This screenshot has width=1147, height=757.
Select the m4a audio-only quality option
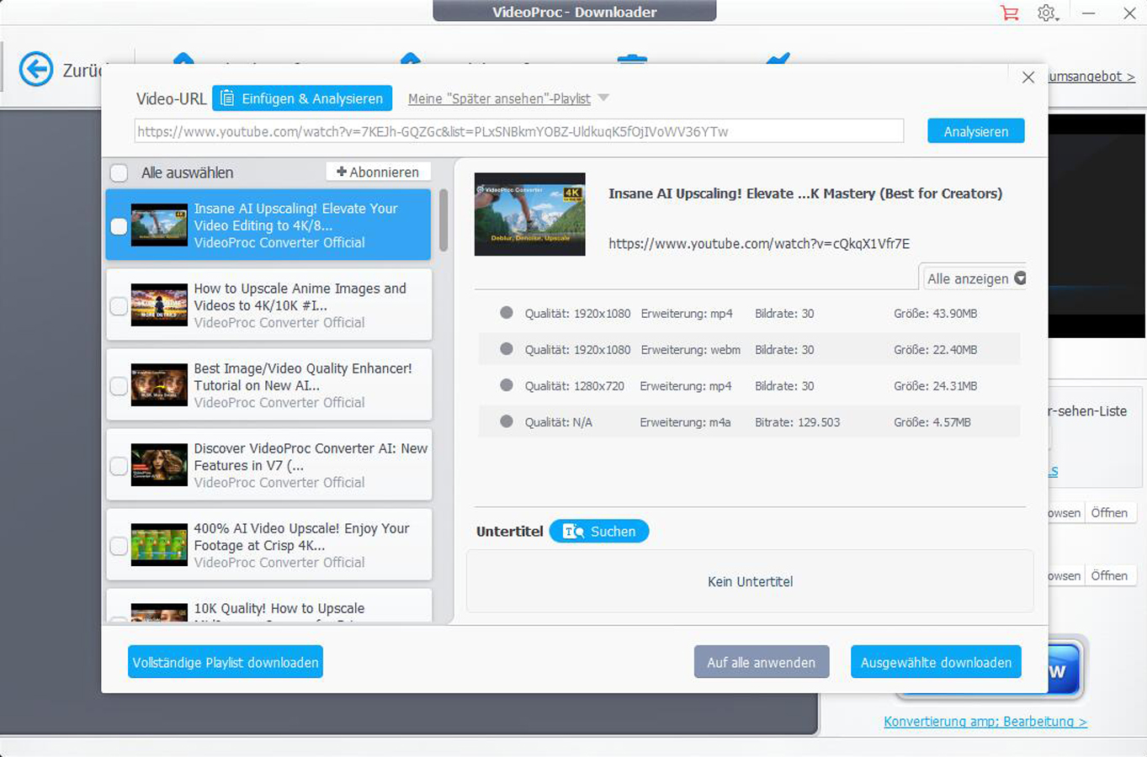point(506,421)
